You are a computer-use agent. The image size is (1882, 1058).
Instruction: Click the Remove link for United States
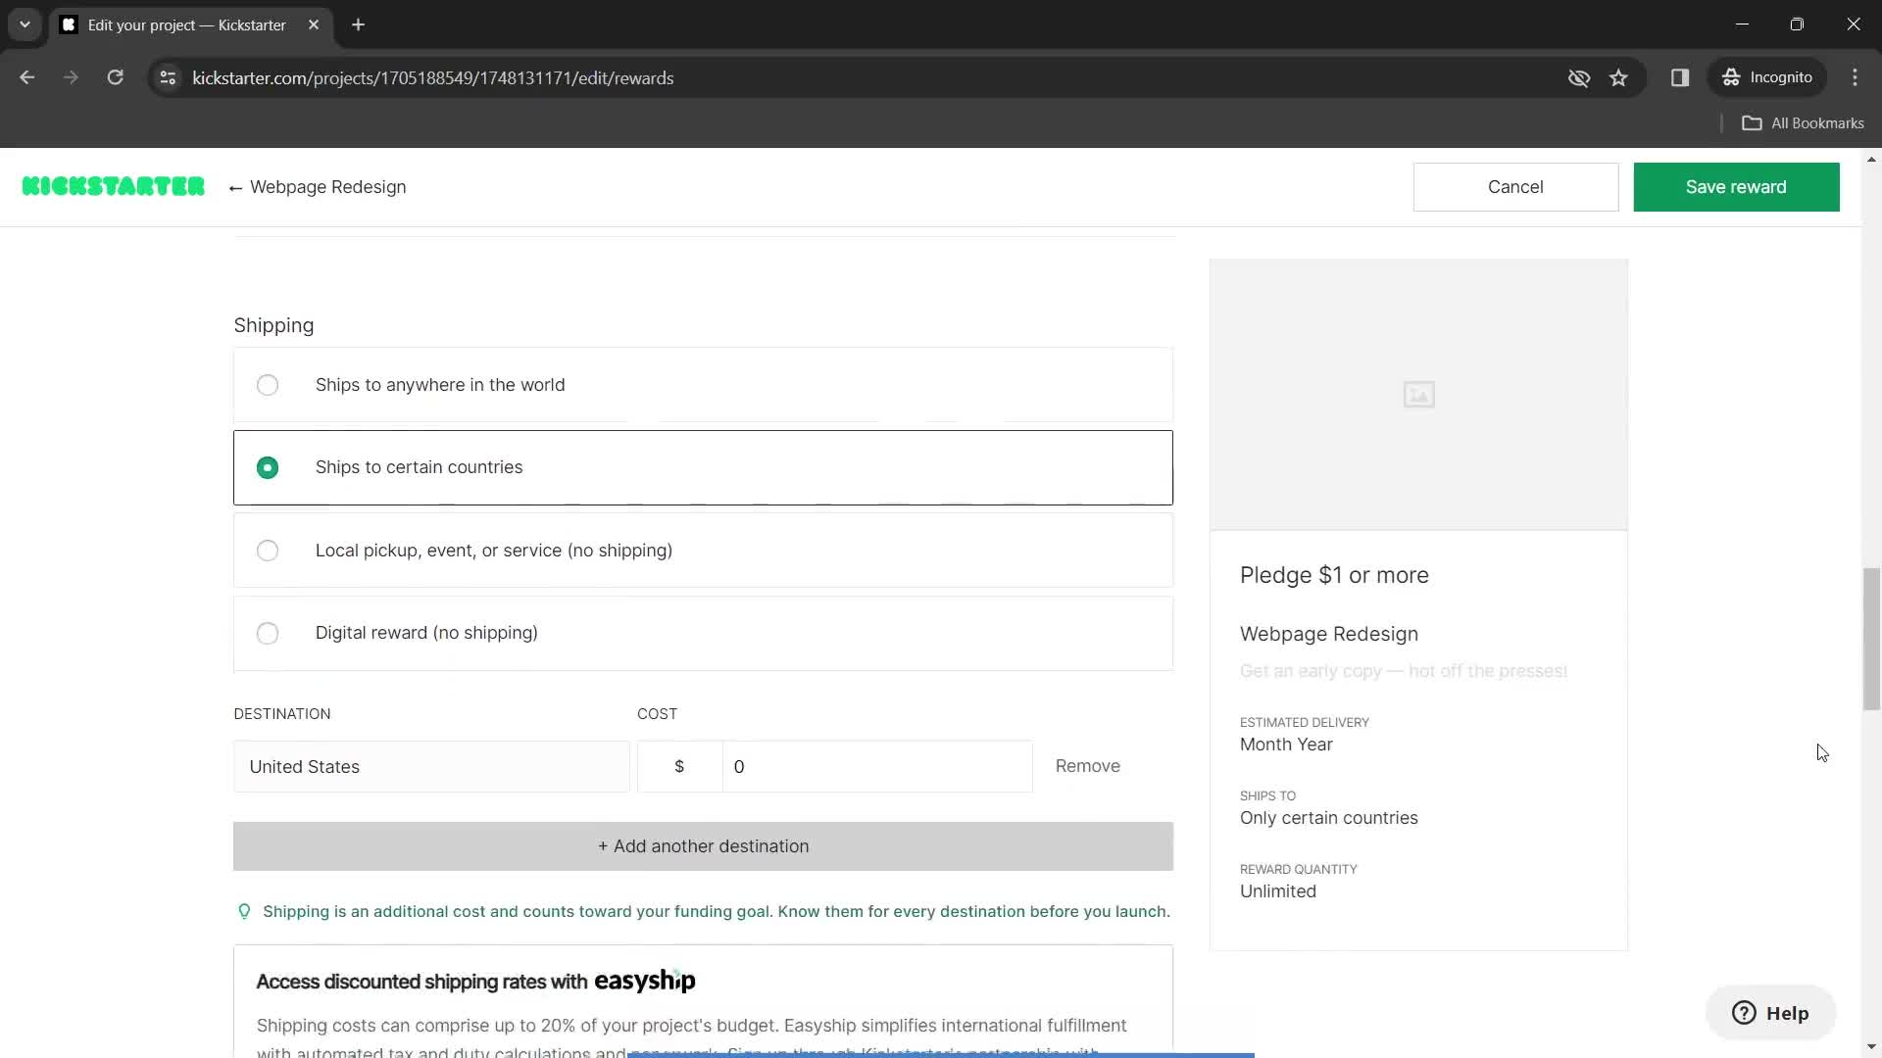point(1087,765)
